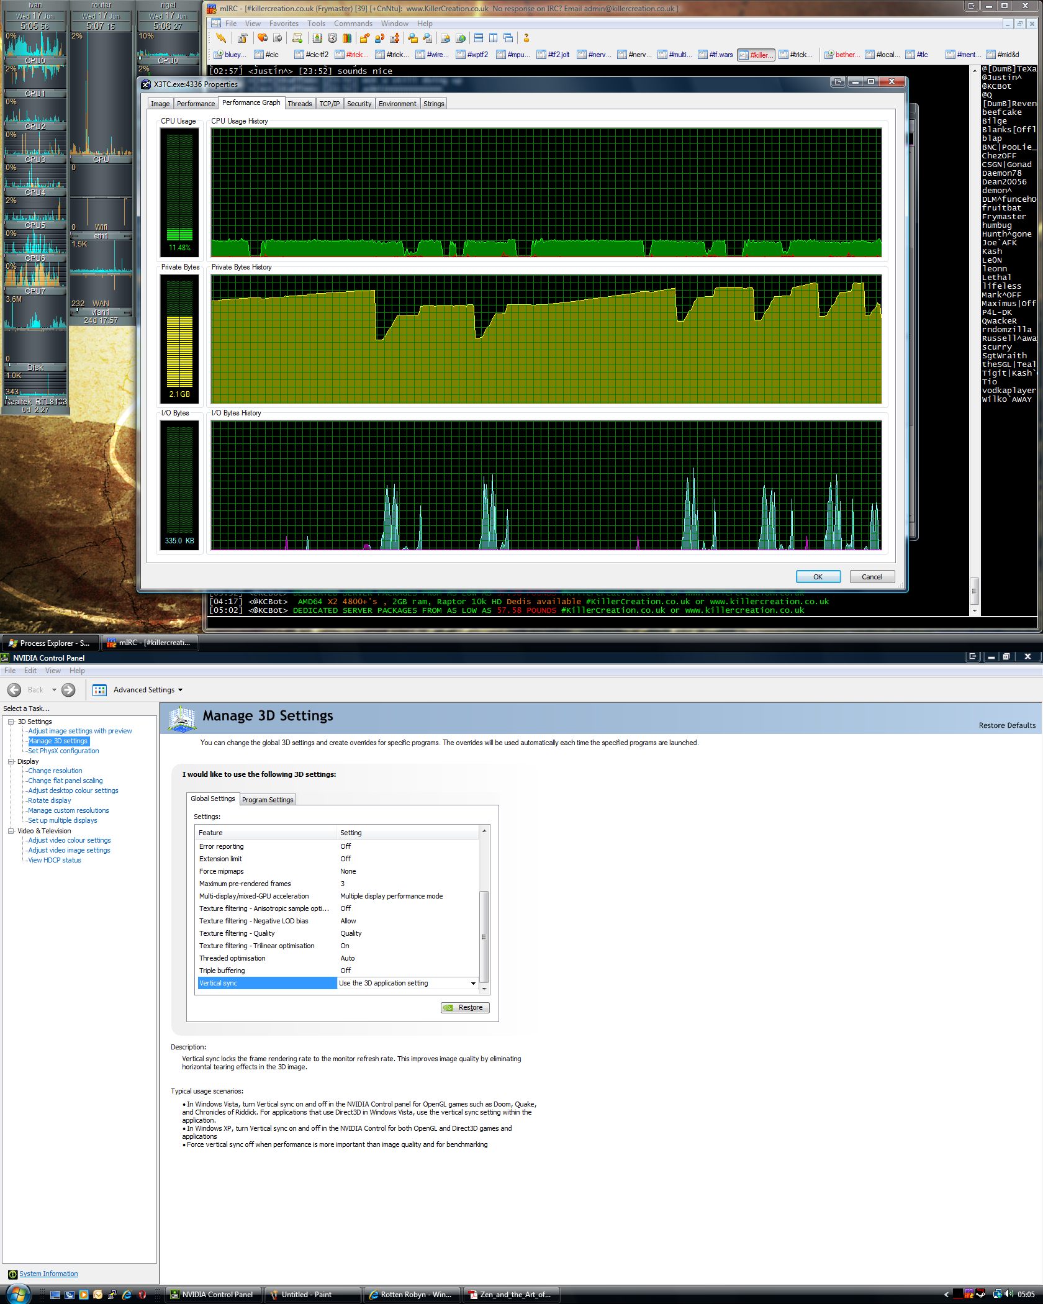
Task: Open the mIRC address book icon
Action: click(317, 38)
